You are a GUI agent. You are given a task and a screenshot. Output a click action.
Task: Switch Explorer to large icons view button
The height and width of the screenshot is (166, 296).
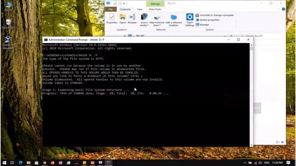coord(283,142)
